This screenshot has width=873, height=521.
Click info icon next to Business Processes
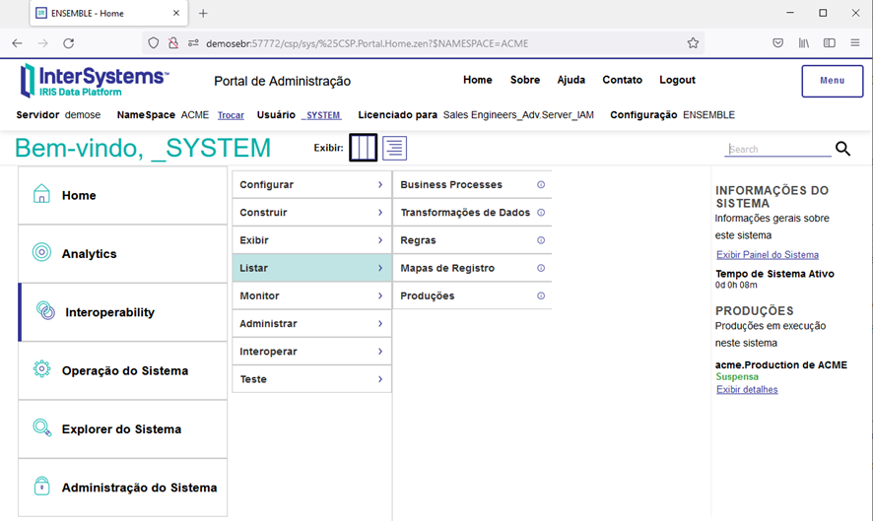click(541, 185)
